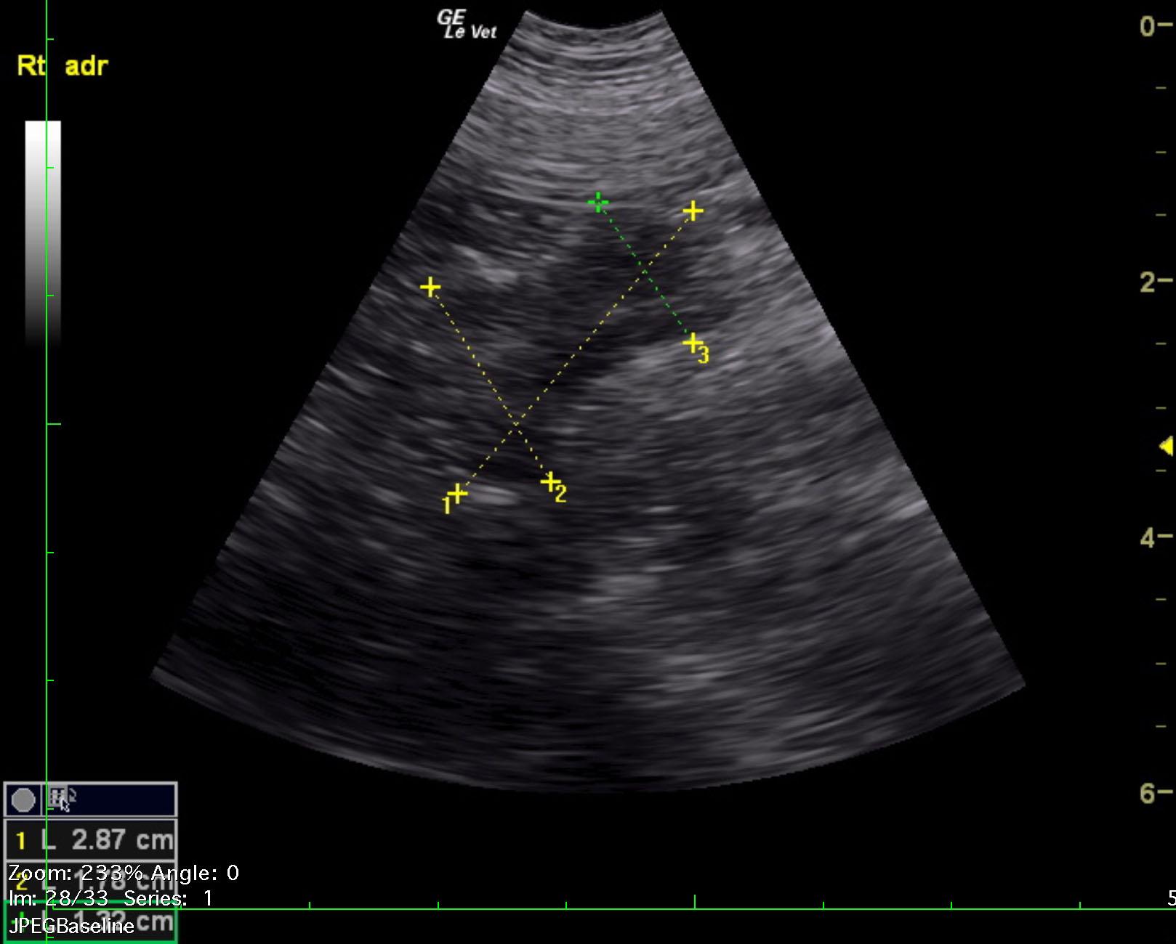Click the gray octagon trackball icon
The height and width of the screenshot is (944, 1176).
tap(23, 800)
